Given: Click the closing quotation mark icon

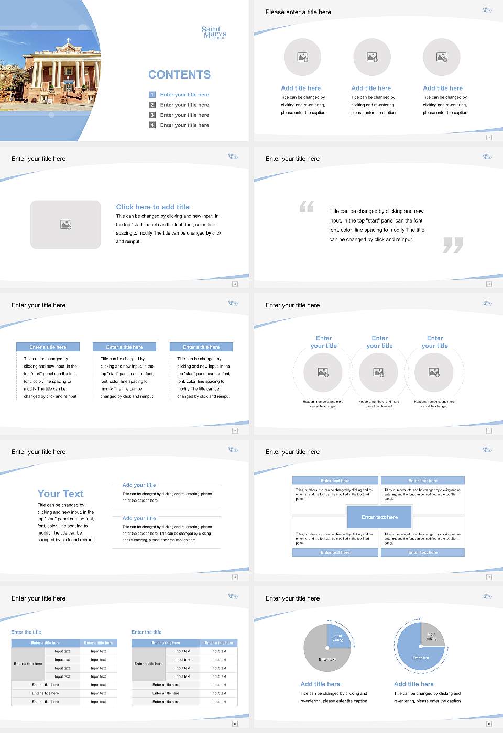Looking at the screenshot, I should pos(453,245).
